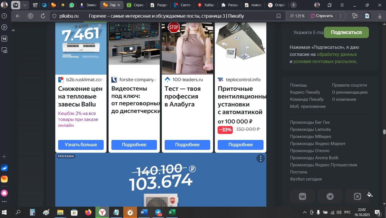Screen dimensions: 386x218
Task: Open the browser history clock icon in sidebar
Action: [4, 16]
